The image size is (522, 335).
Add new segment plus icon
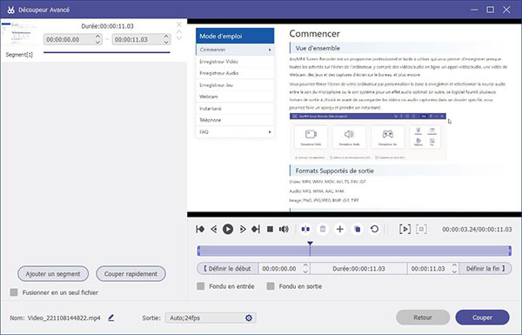[340, 229]
